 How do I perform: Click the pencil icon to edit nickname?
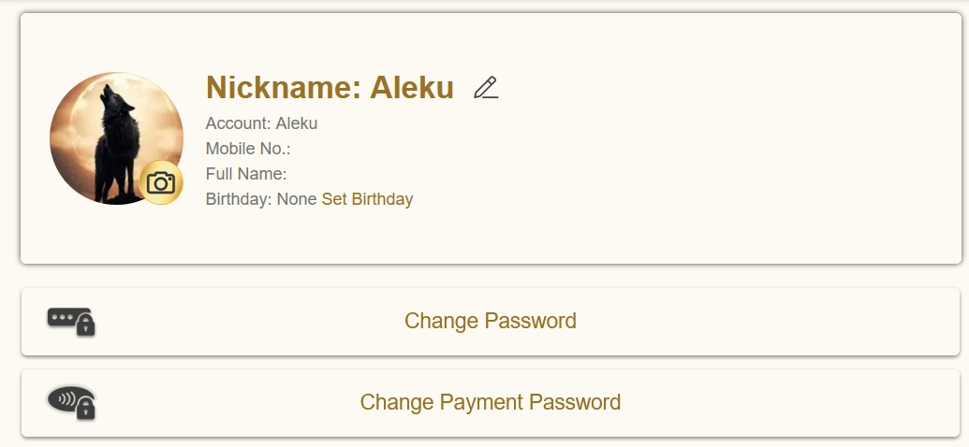tap(486, 88)
